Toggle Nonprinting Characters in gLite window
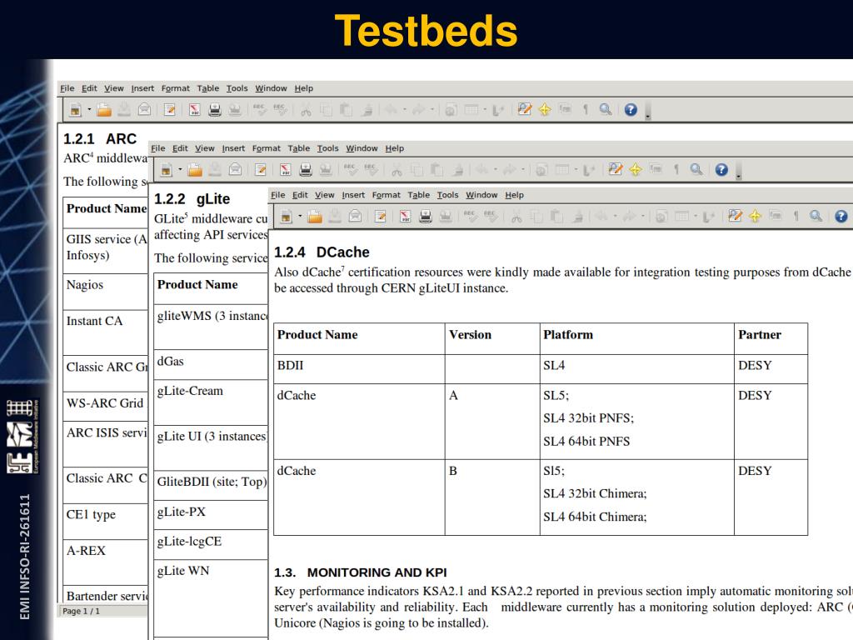 pos(676,170)
